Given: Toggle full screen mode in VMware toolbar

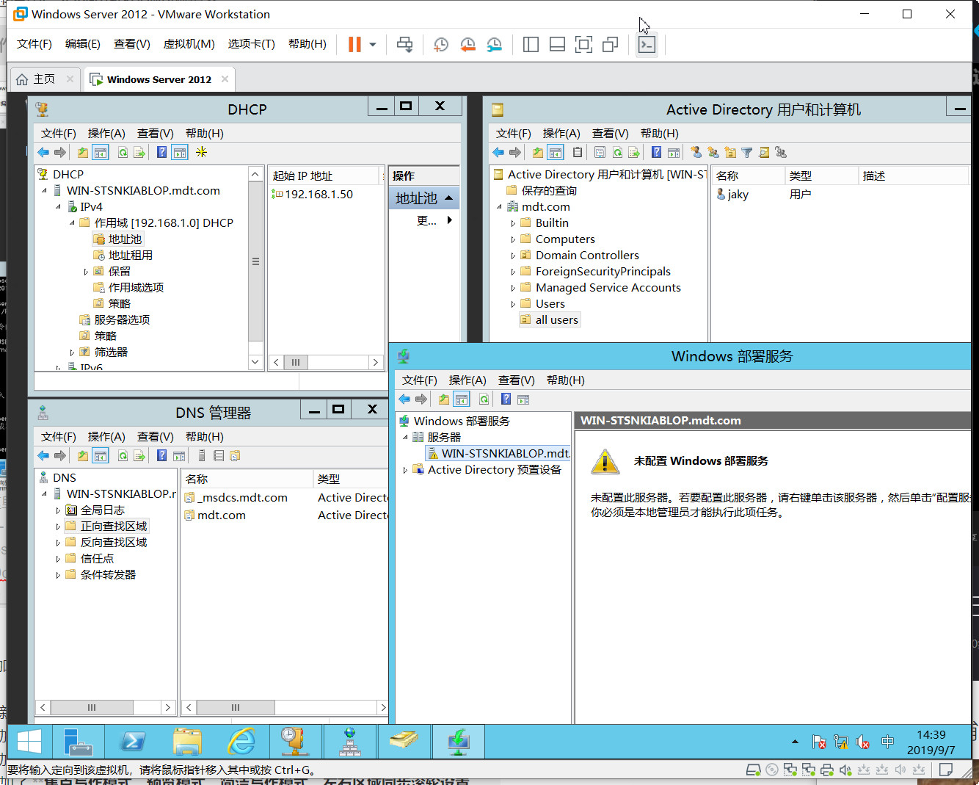Looking at the screenshot, I should 583,45.
